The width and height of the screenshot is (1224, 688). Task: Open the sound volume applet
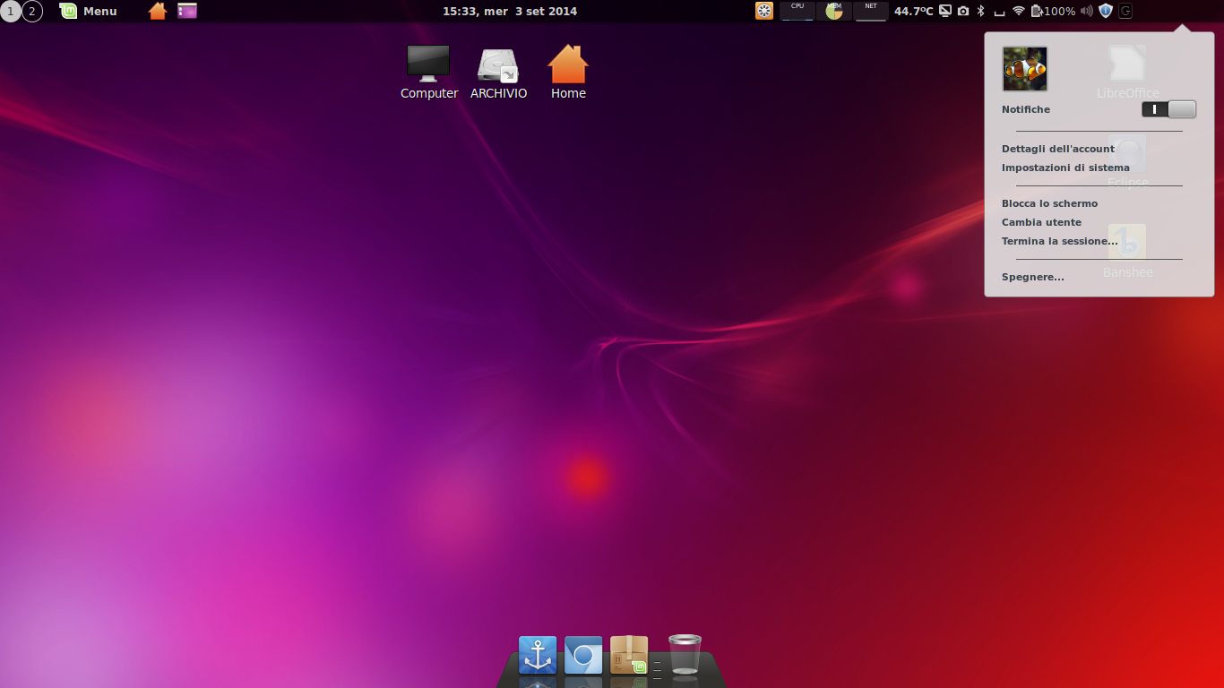pos(1087,11)
